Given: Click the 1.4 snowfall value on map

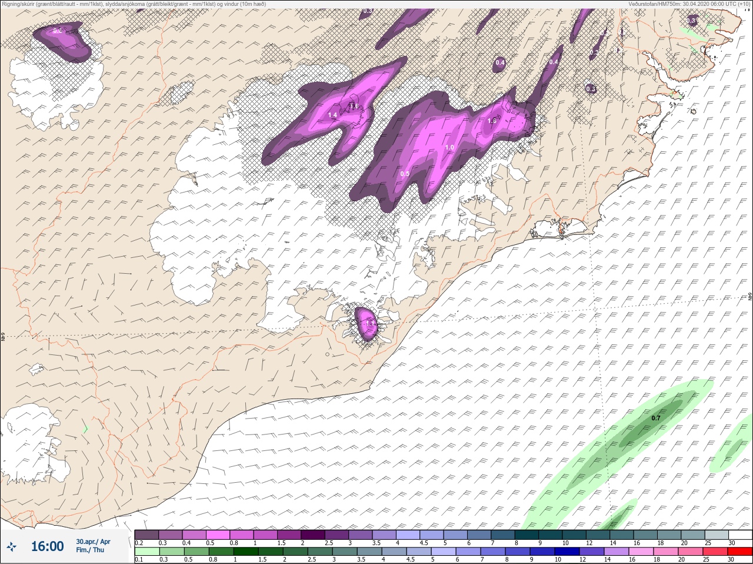Looking at the screenshot, I should (x=332, y=115).
